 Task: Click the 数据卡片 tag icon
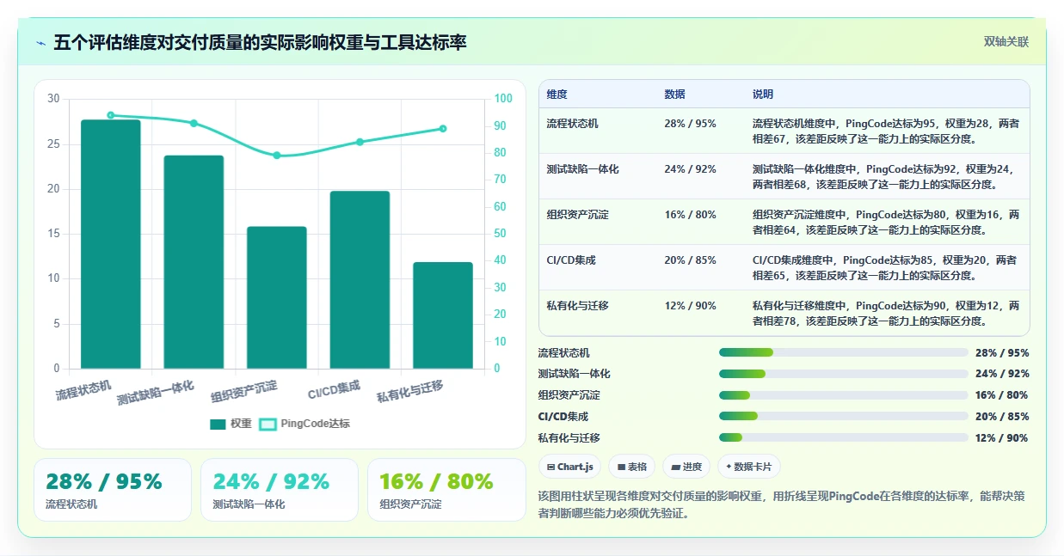[x=729, y=467]
